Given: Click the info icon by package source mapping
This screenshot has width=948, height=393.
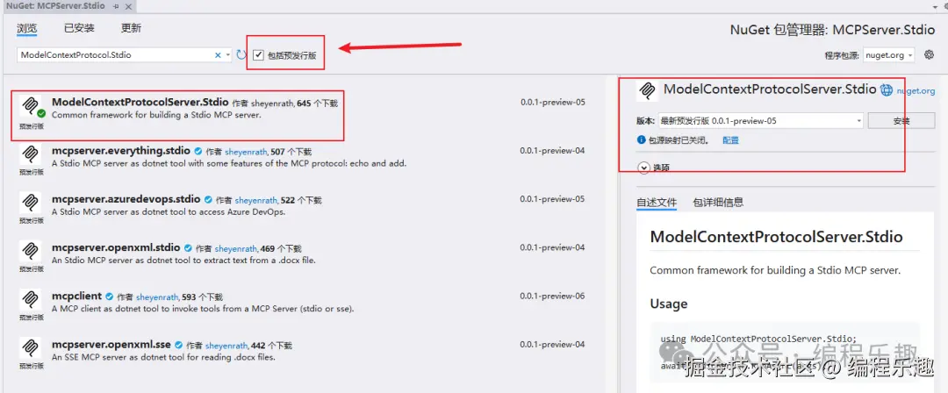Looking at the screenshot, I should (642, 139).
